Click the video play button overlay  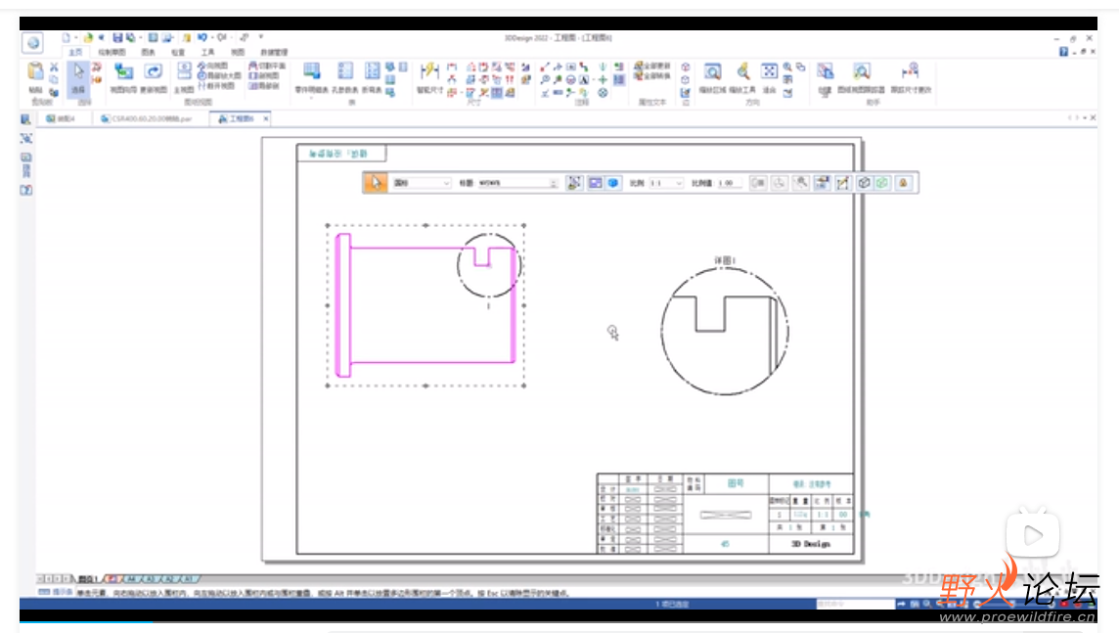(1033, 534)
